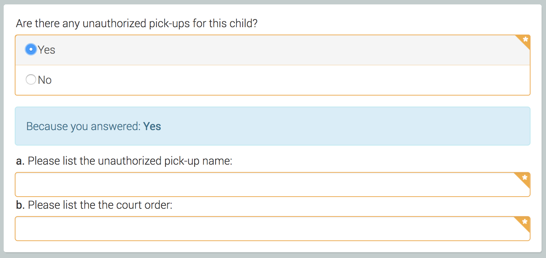Click required asterisk icon on court order field
The image size is (546, 258).
click(x=525, y=222)
